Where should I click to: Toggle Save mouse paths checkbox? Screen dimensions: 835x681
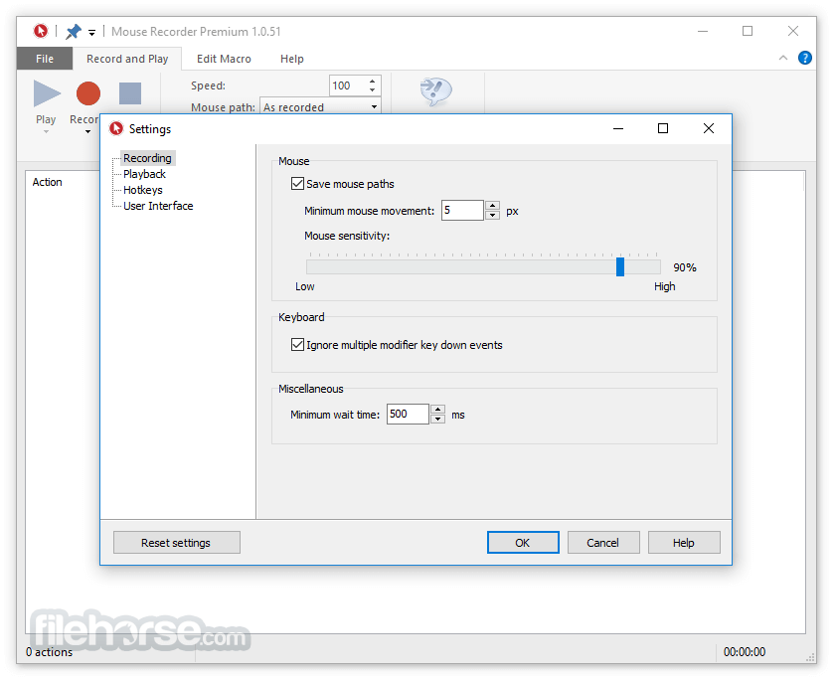(297, 184)
